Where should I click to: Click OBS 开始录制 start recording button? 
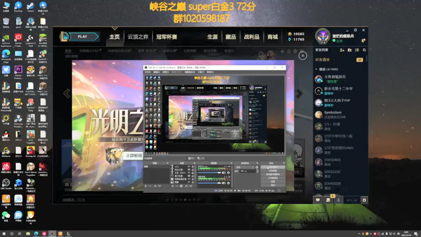[x=273, y=171]
